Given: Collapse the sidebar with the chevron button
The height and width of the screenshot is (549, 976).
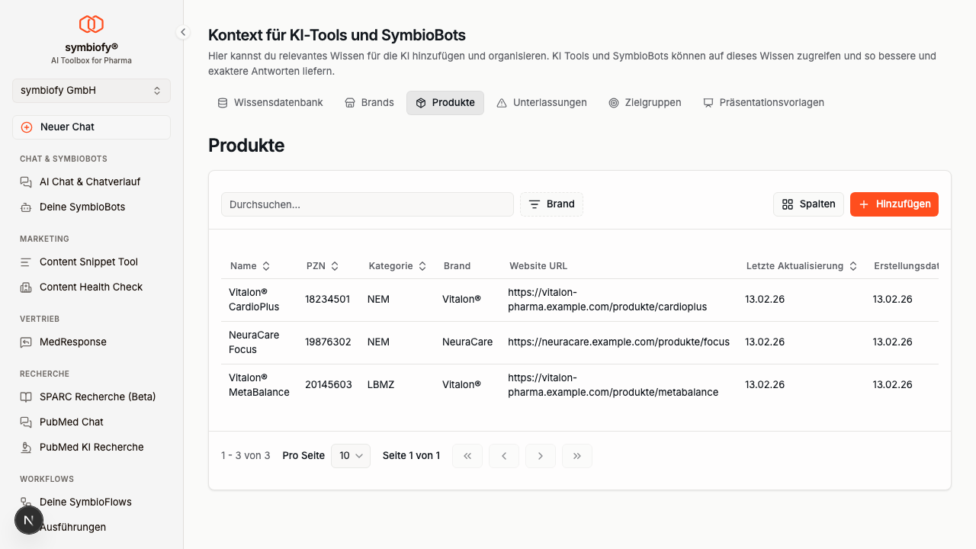Looking at the screenshot, I should tap(183, 32).
